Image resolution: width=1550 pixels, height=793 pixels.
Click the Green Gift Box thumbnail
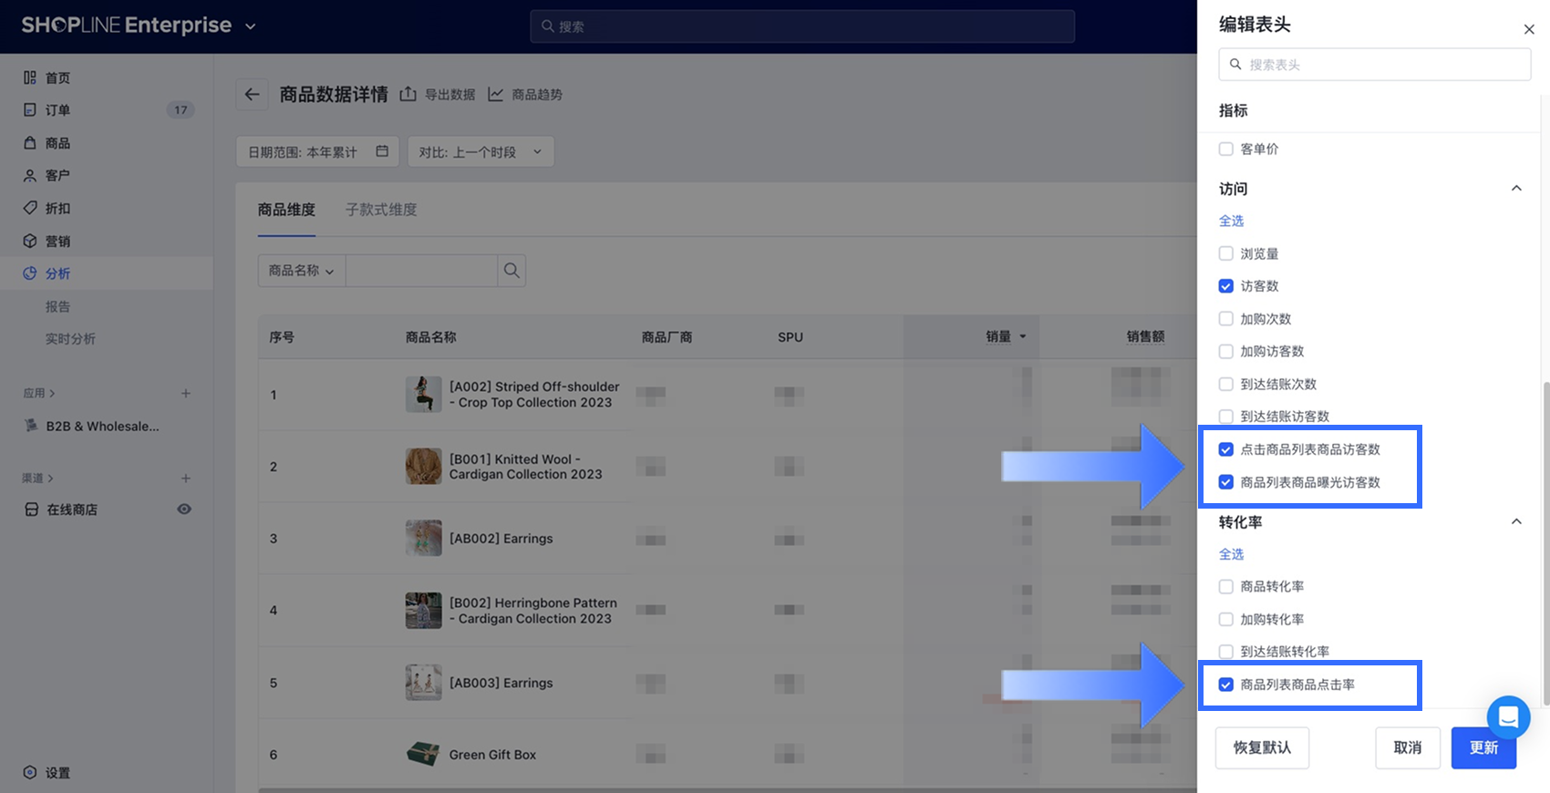423,754
